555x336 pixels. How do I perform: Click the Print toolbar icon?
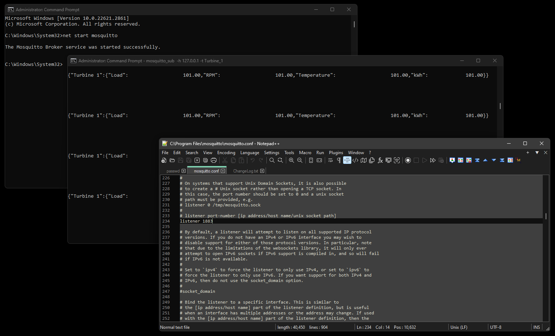tap(214, 160)
